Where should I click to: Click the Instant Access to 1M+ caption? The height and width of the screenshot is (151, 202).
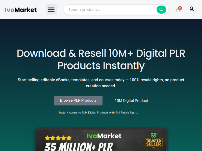[x=98, y=112]
